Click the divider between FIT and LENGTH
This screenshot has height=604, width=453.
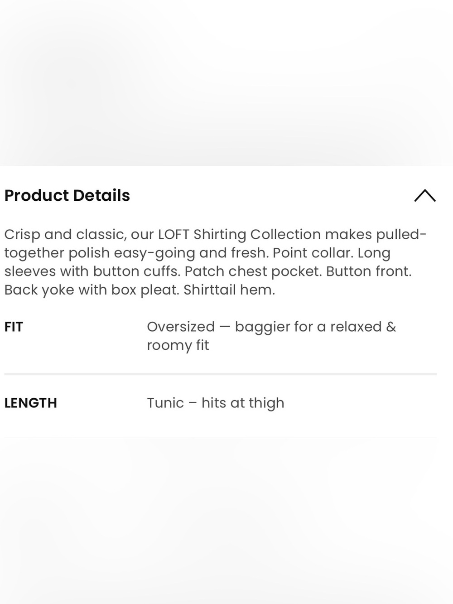tap(221, 374)
